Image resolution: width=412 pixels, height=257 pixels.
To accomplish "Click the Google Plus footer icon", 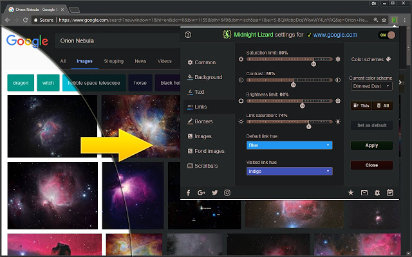I will [x=201, y=192].
